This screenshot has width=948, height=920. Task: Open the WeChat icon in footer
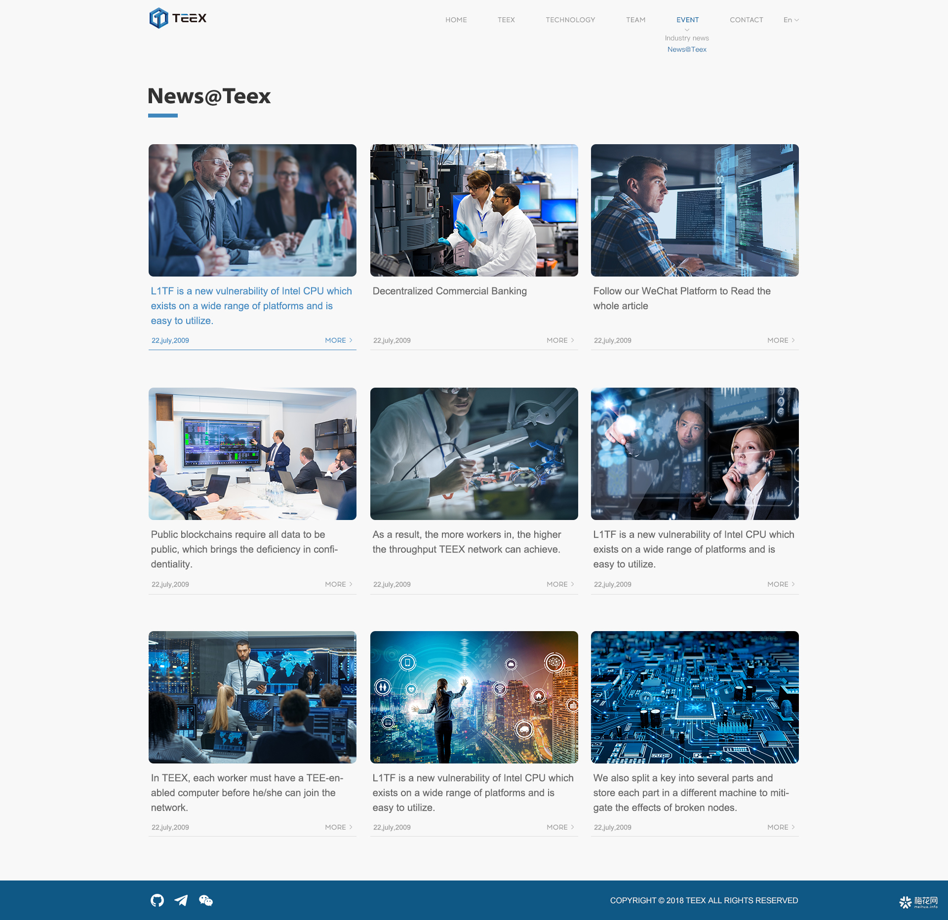pos(206,900)
